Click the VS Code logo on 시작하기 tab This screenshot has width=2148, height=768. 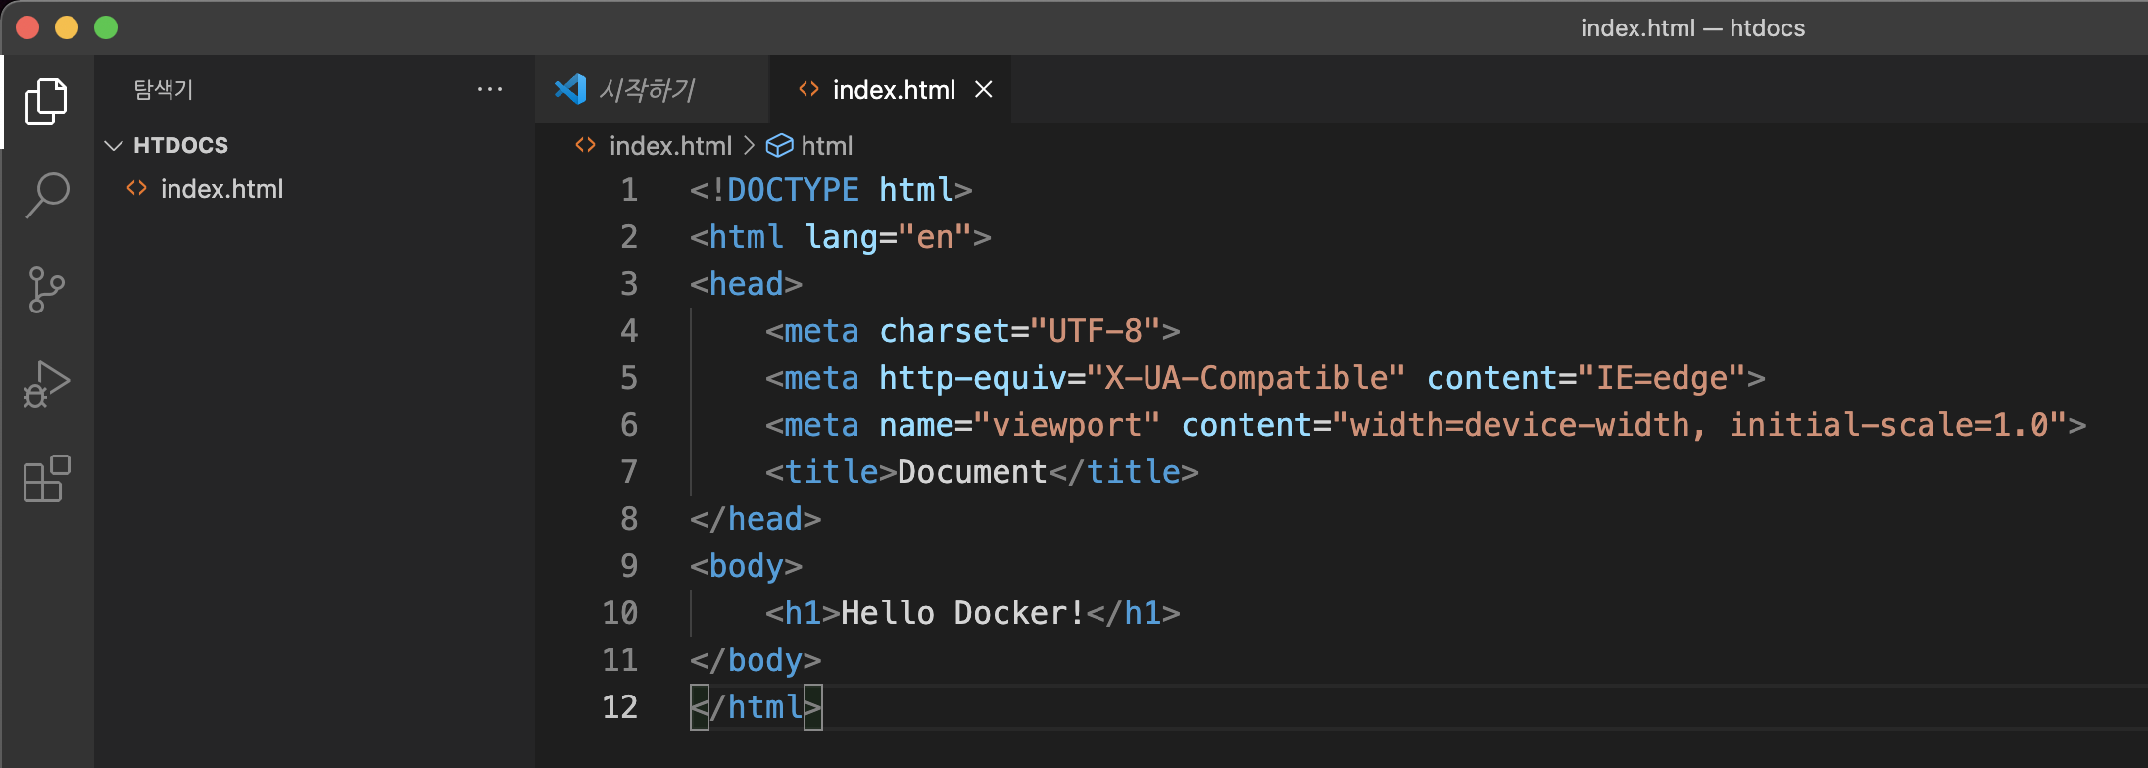[570, 89]
